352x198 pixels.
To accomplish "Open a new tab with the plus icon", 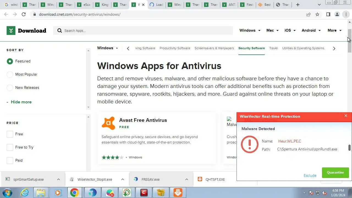I will pos(298,5).
